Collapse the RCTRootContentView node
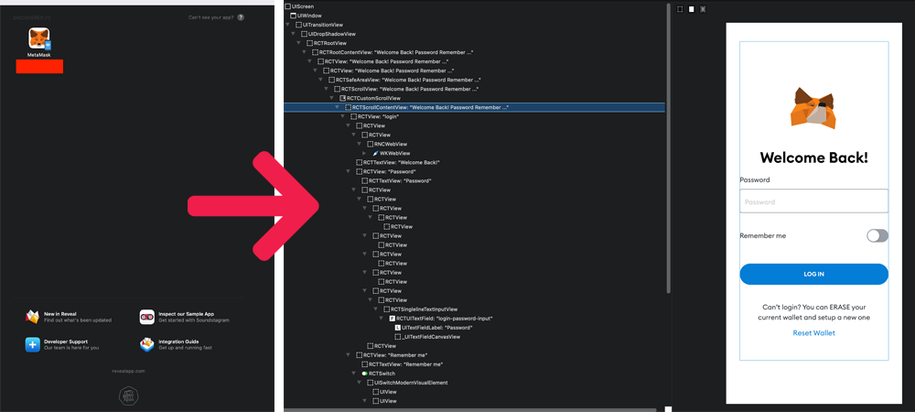The height and width of the screenshot is (412, 915). click(305, 52)
